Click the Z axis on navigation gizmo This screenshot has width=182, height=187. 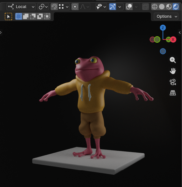tap(163, 28)
